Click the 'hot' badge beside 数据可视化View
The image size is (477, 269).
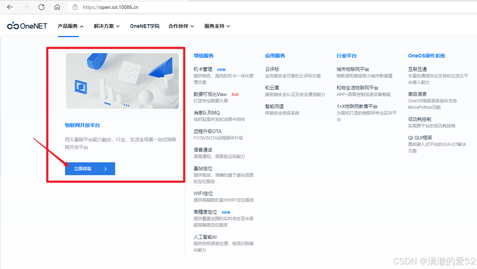[x=235, y=95]
